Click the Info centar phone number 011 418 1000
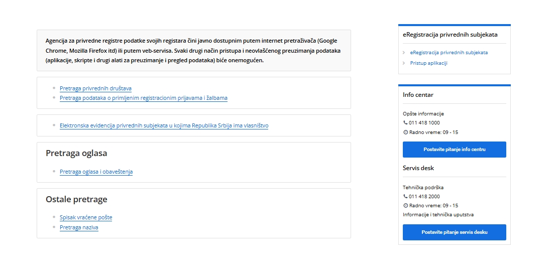The image size is (555, 278). pos(424,123)
